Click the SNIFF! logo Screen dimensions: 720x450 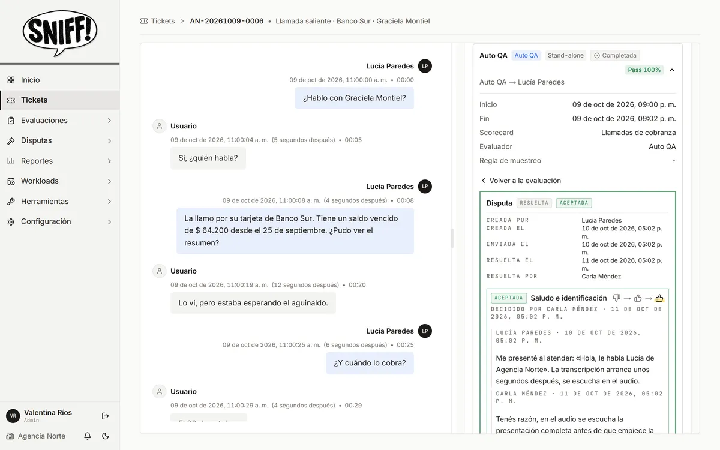(x=60, y=33)
